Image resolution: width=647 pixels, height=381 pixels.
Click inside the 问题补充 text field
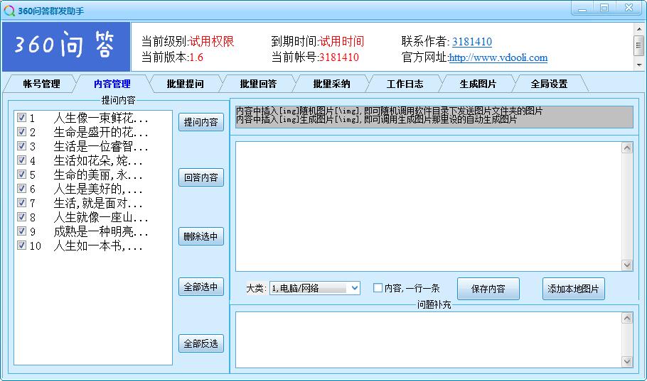tap(427, 340)
